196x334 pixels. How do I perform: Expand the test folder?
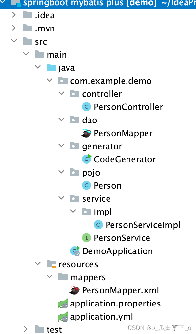coord(26,329)
